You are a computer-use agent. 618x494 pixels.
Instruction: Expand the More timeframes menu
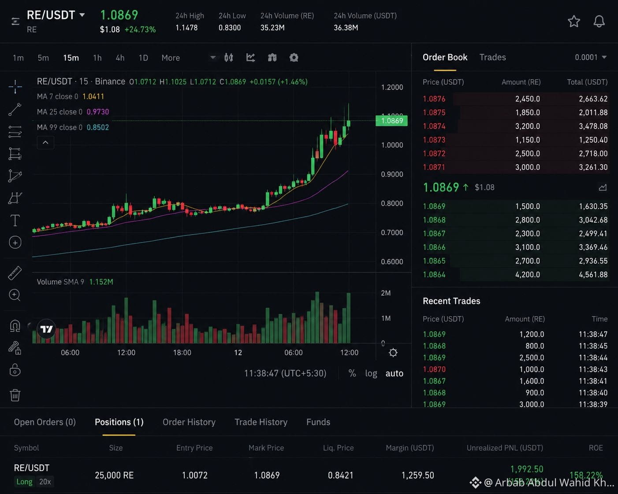tap(171, 58)
